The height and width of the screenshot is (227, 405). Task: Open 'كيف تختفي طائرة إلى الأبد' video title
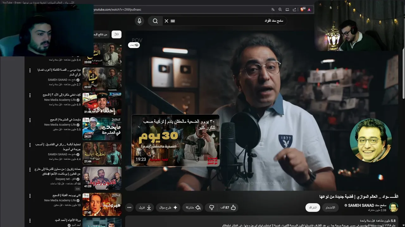tap(62, 95)
